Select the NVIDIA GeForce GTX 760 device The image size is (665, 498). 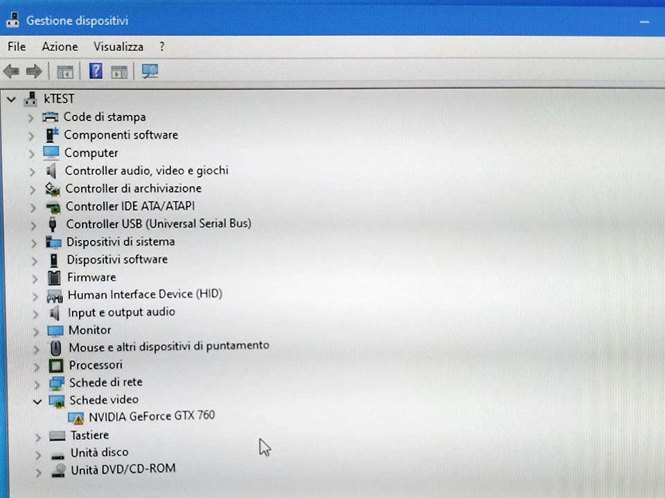tap(152, 416)
